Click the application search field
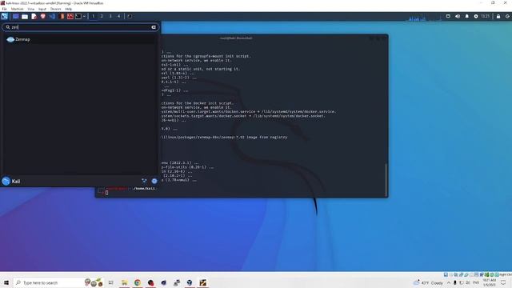512x288 pixels. 81,27
